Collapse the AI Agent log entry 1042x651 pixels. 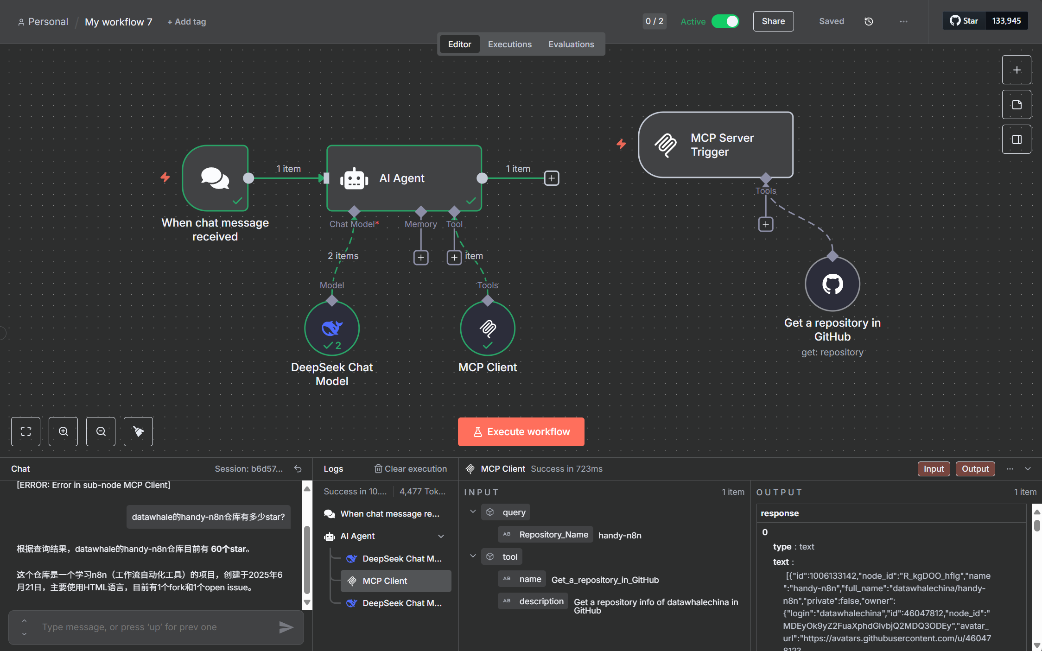441,536
